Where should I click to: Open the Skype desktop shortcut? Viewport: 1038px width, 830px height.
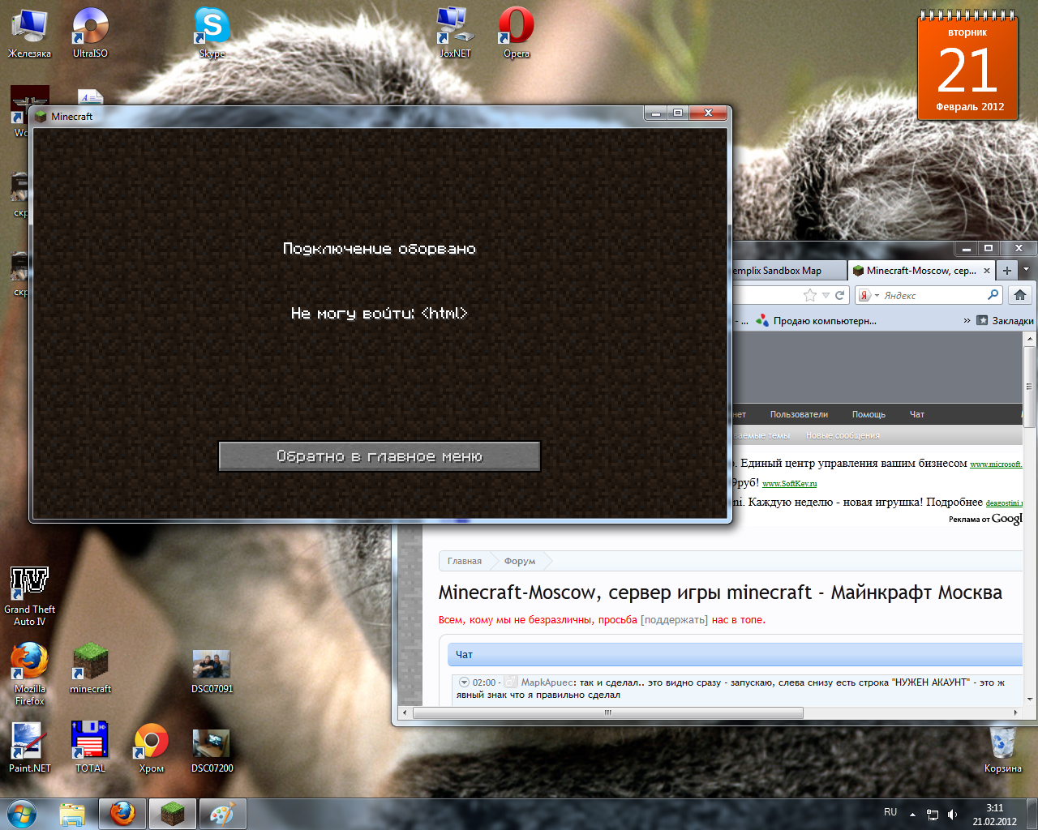[212, 28]
